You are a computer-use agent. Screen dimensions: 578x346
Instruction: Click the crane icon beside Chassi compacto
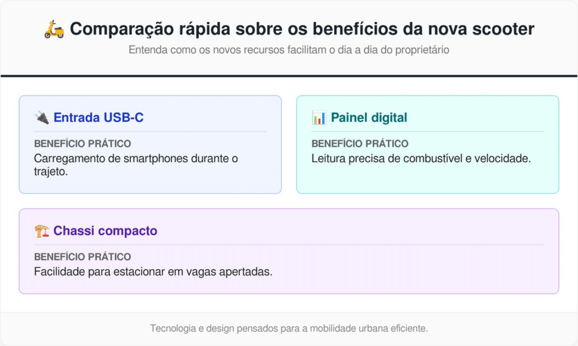41,231
